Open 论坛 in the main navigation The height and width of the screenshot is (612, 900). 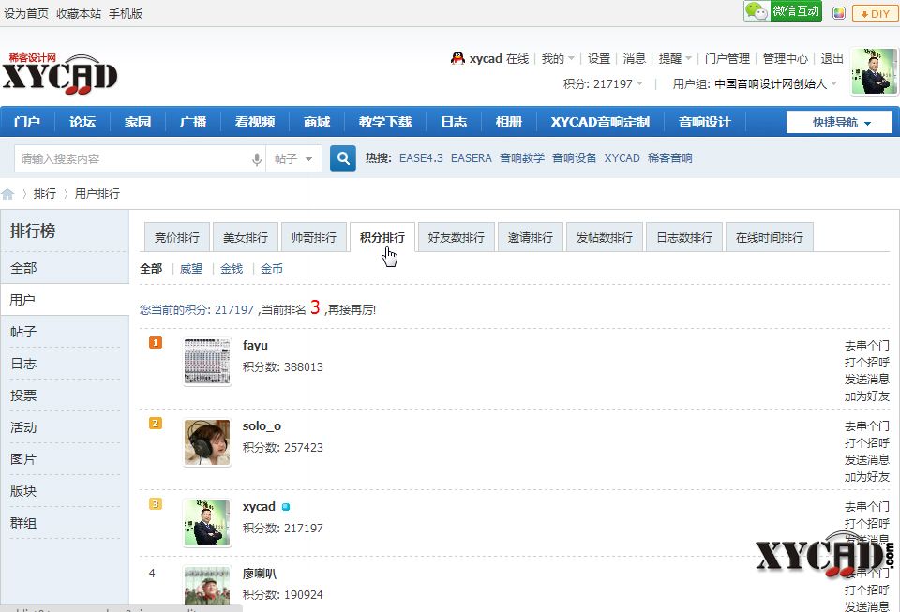(82, 122)
